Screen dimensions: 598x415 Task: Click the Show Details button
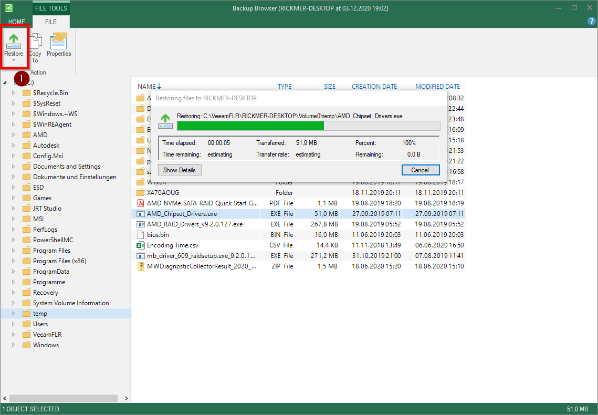(180, 170)
